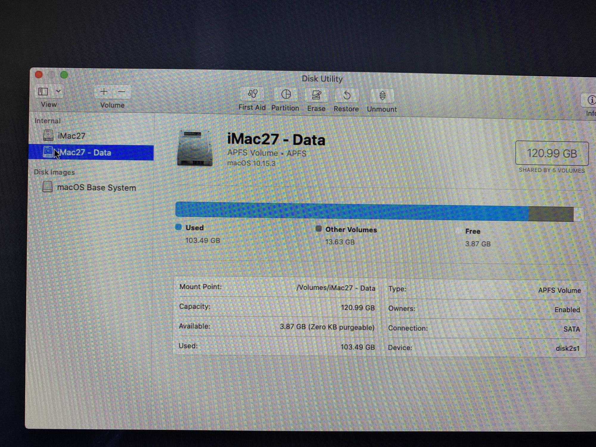This screenshot has width=596, height=447.
Task: Click the green zoom window button
Action: tap(64, 75)
